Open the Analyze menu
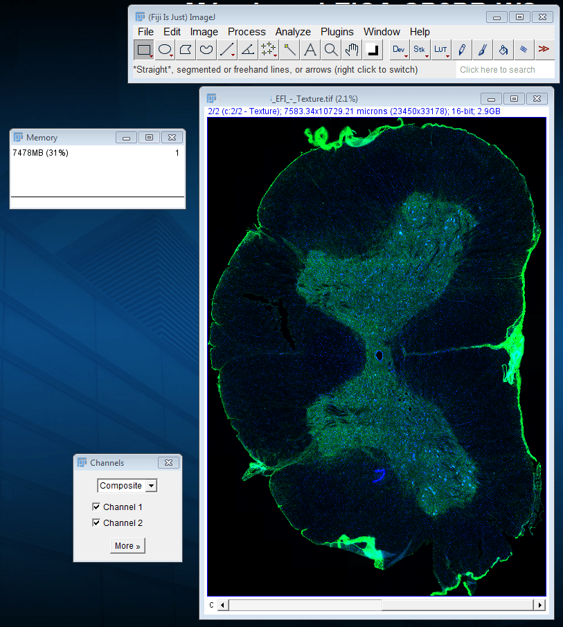The image size is (563, 627). point(293,32)
